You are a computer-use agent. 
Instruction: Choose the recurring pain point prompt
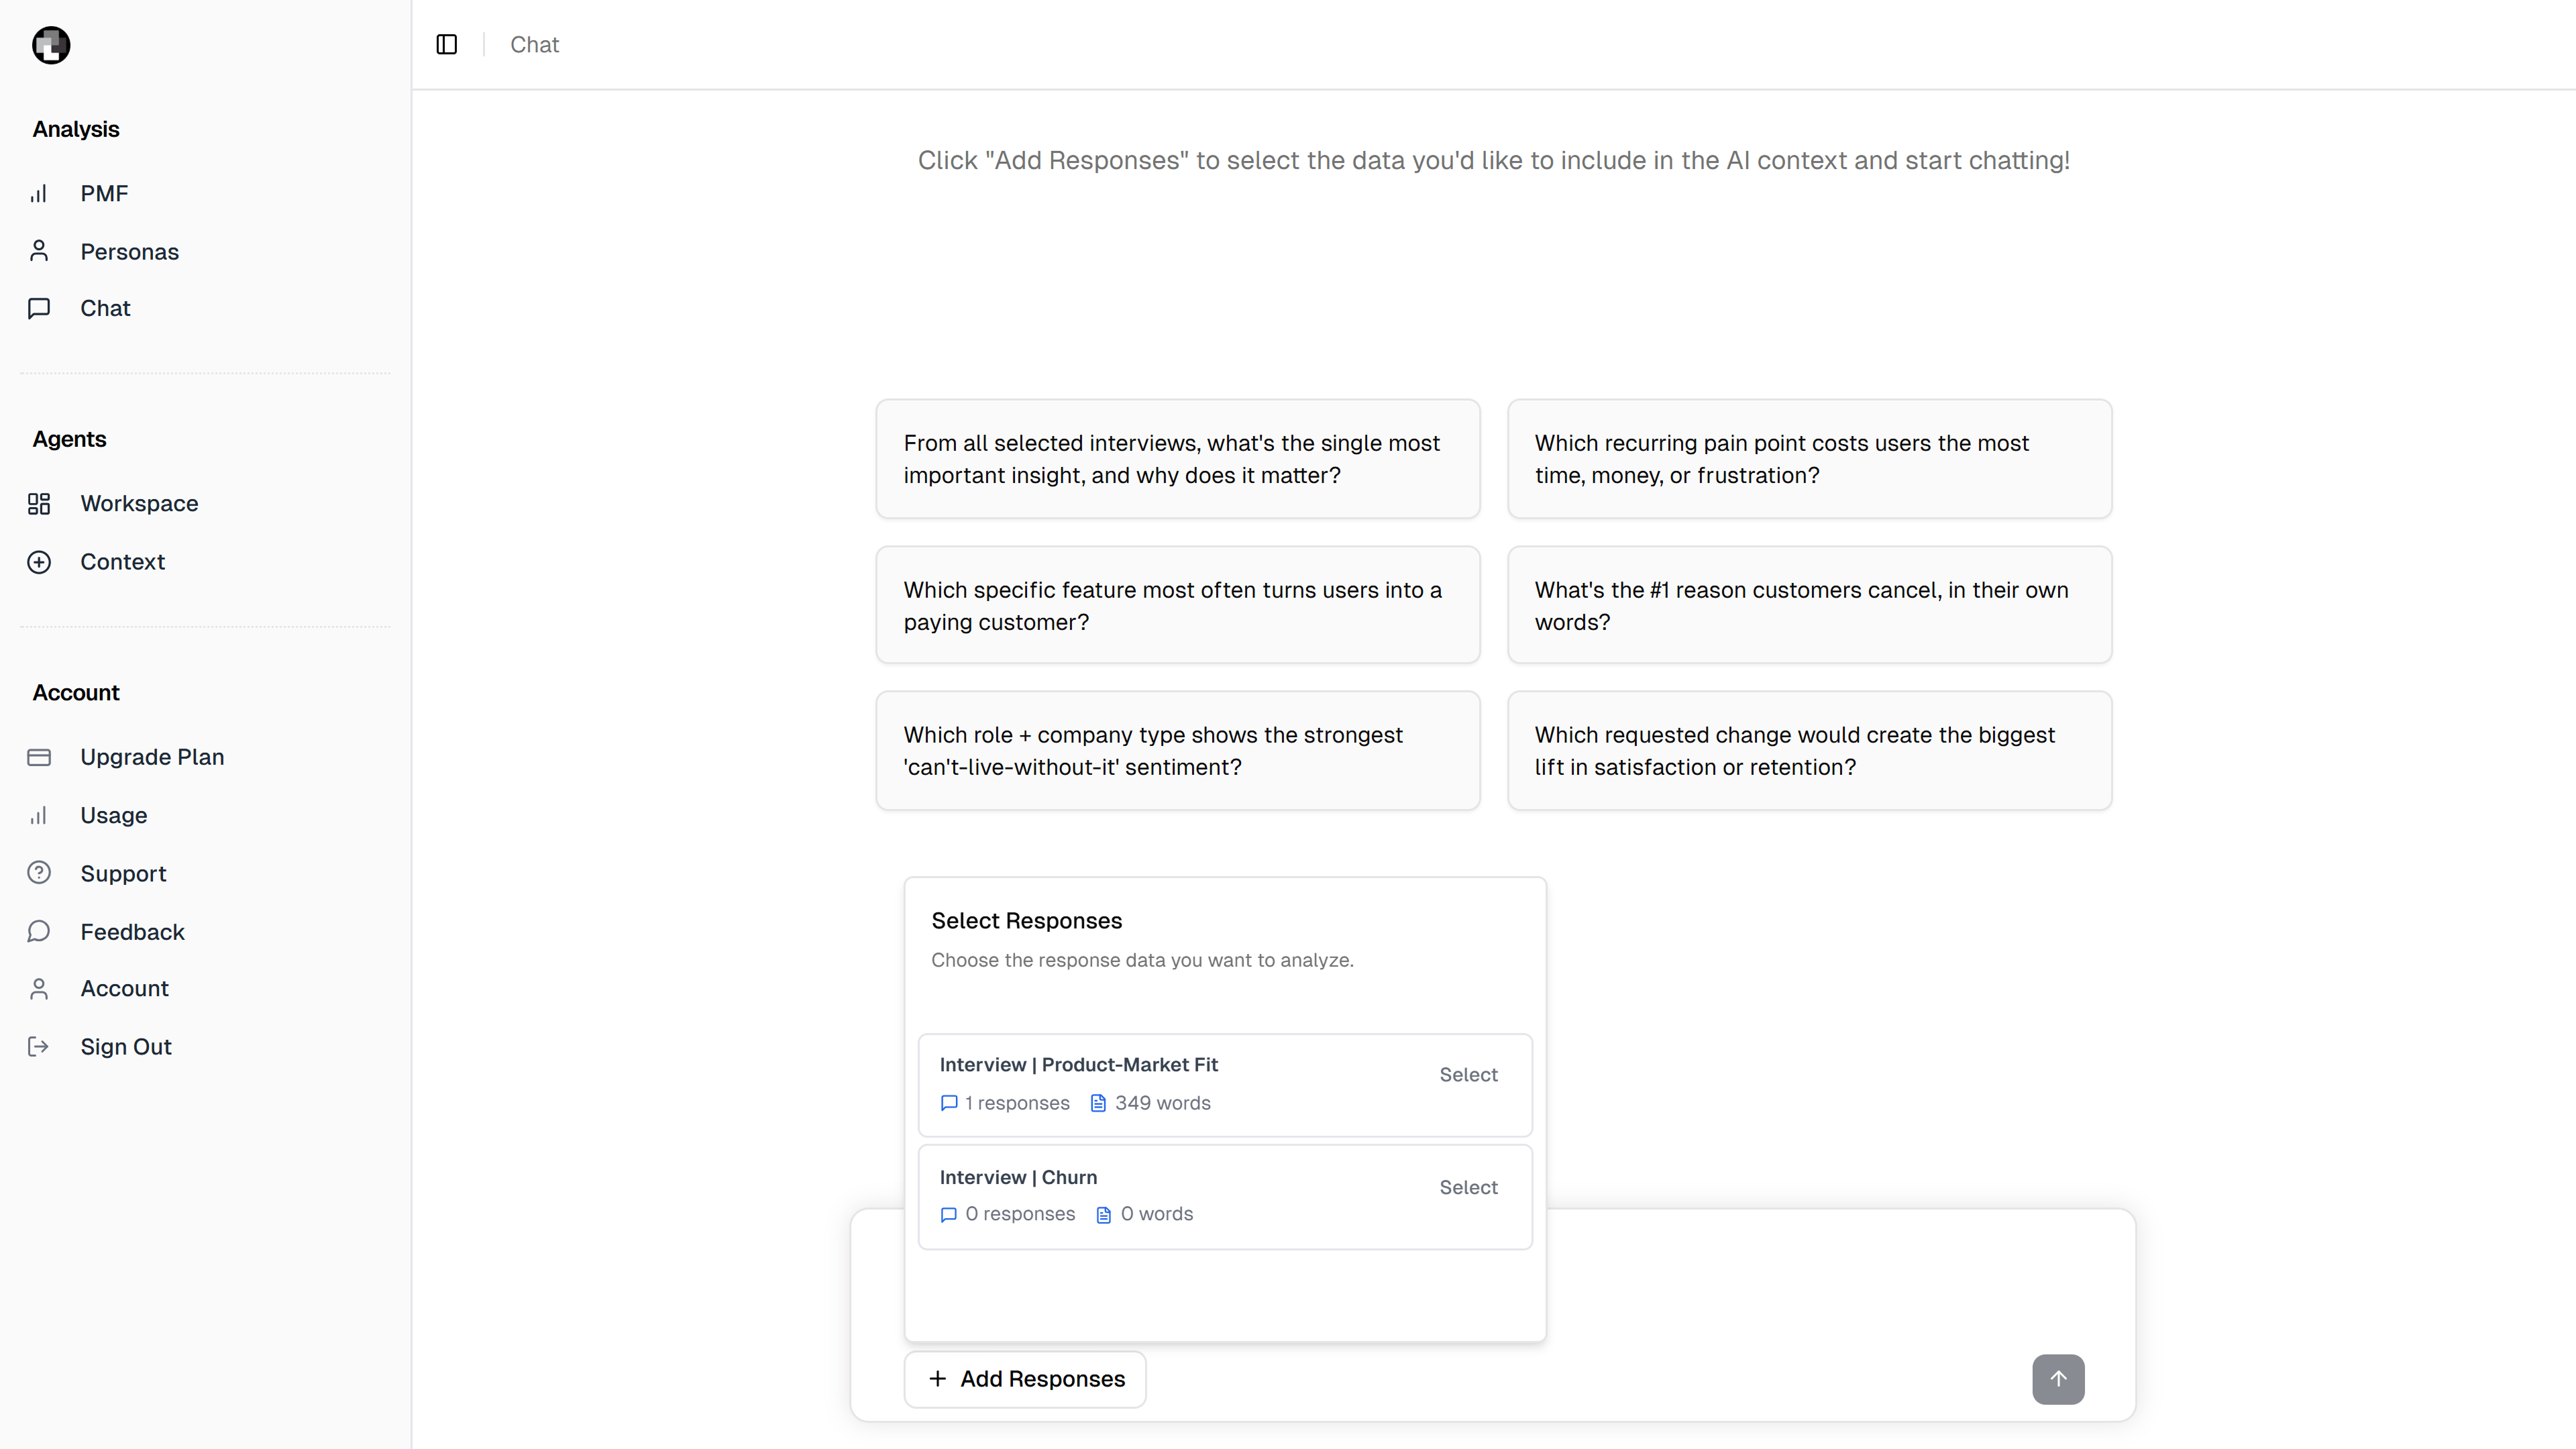(1809, 459)
